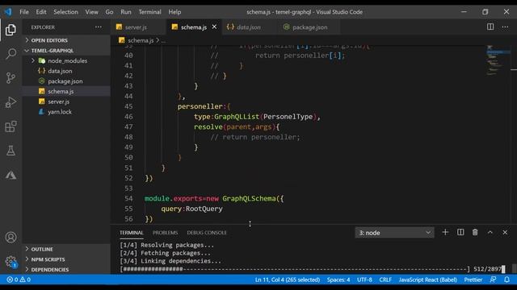Change language mode JavaScript React (Babel)
The width and height of the screenshot is (517, 290).
coord(427,280)
